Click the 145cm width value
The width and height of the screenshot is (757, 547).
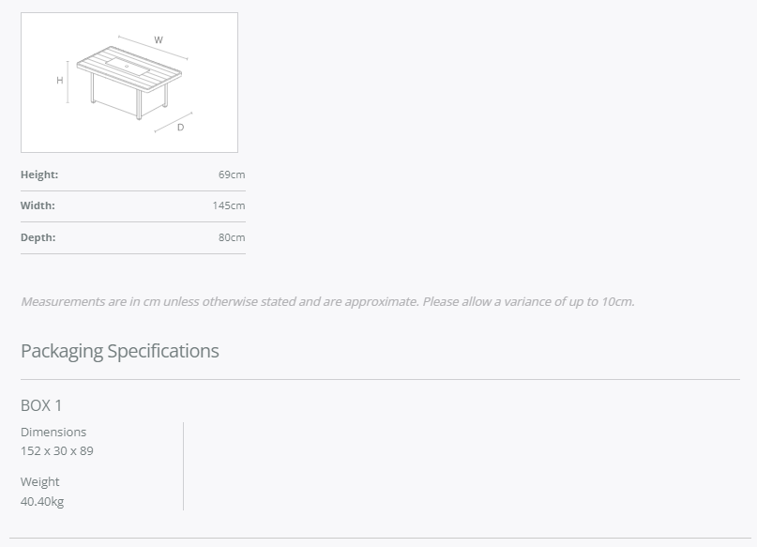(x=229, y=205)
